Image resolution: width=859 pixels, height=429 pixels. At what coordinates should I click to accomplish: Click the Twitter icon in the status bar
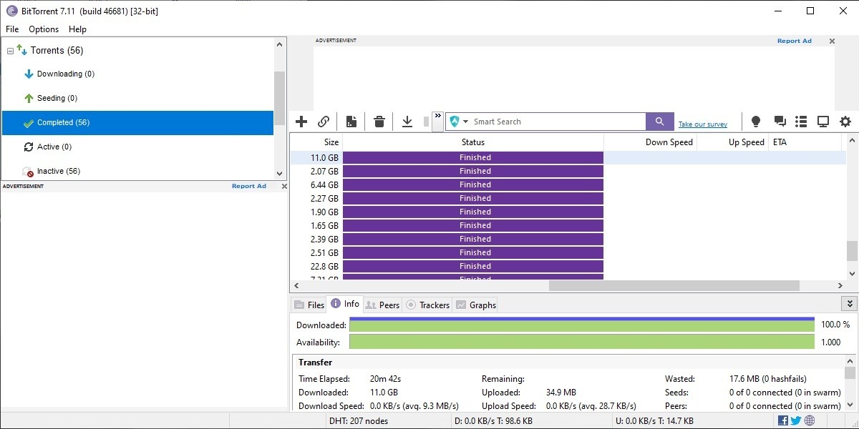795,420
